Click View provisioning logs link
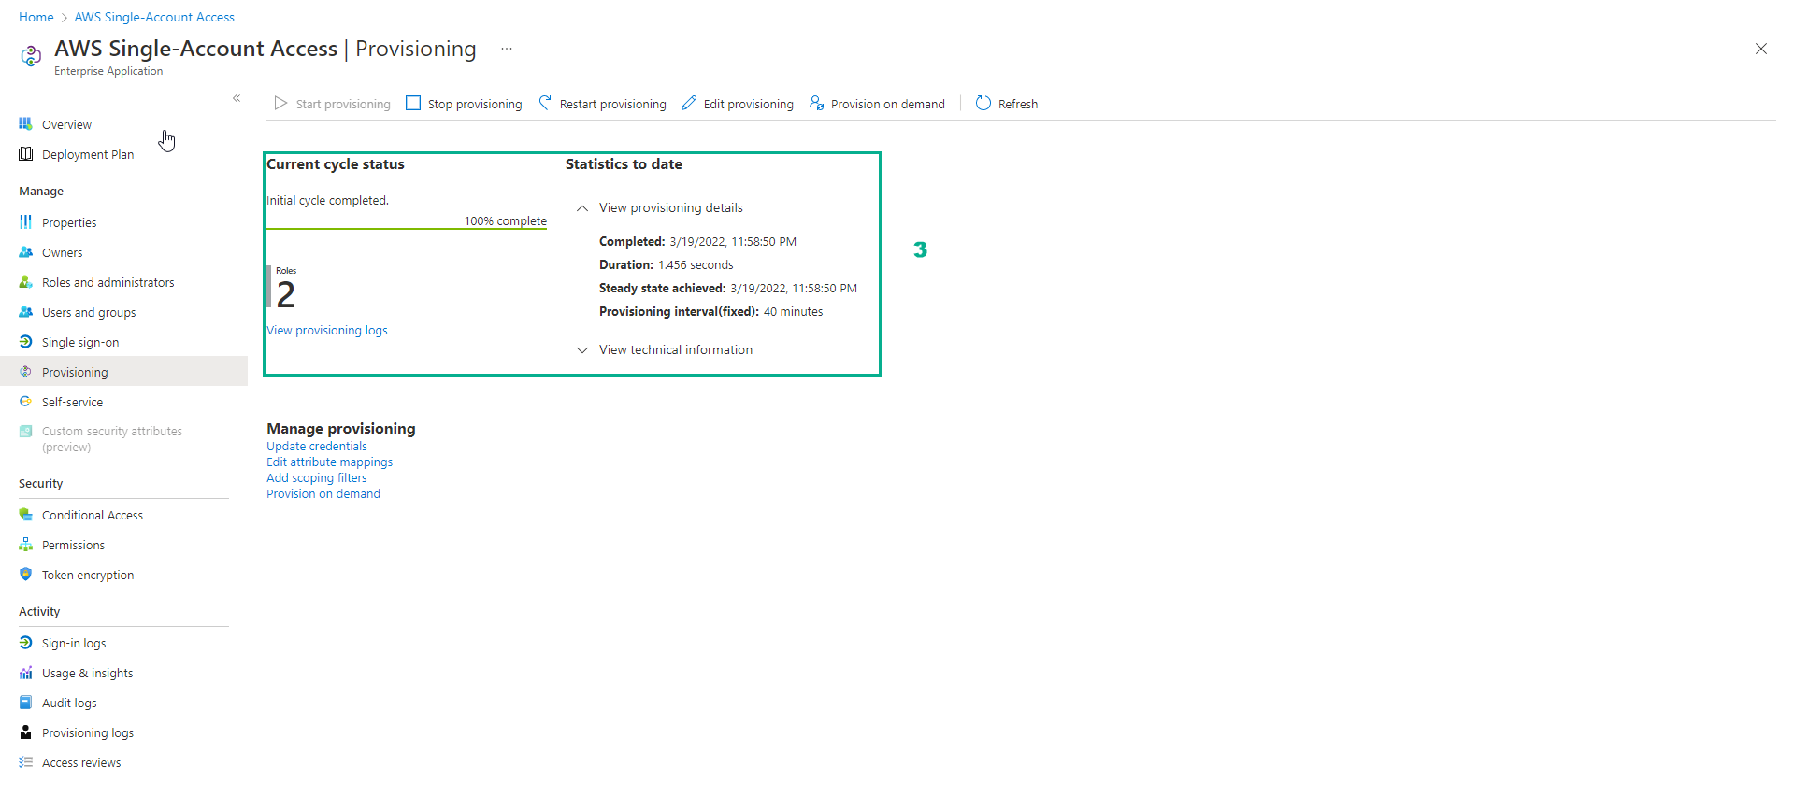The width and height of the screenshot is (1794, 796). 327,330
